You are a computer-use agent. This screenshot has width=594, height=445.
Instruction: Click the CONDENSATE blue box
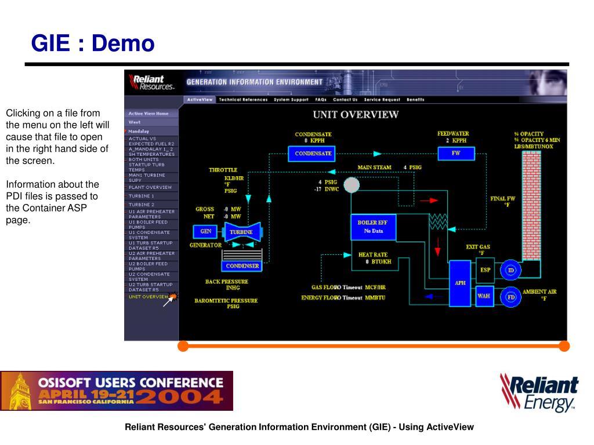[312, 154]
